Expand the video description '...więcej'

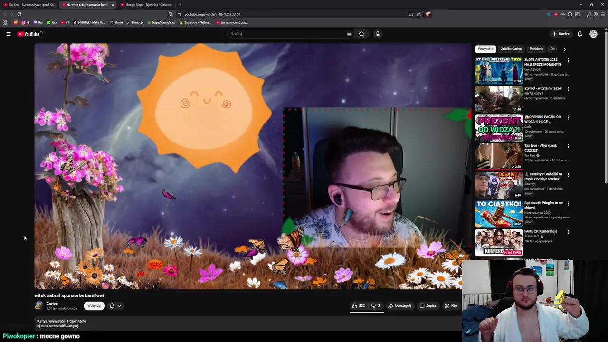point(73,326)
